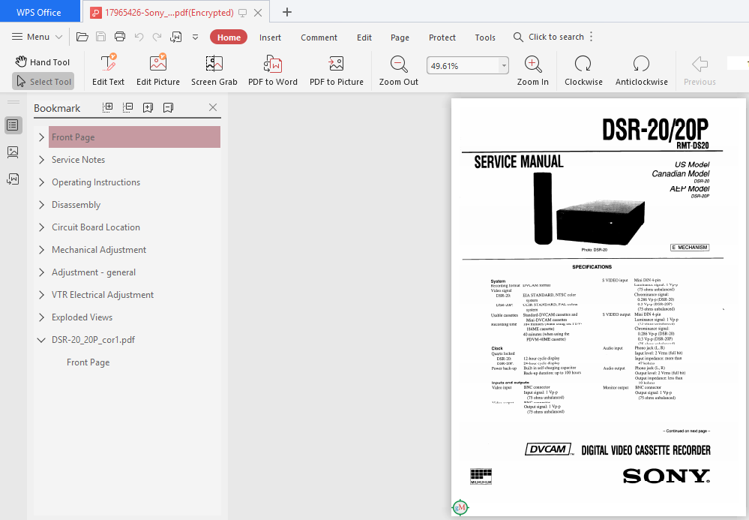This screenshot has width=749, height=520.
Task: Click the expand all bookmarks icon
Action: point(108,107)
